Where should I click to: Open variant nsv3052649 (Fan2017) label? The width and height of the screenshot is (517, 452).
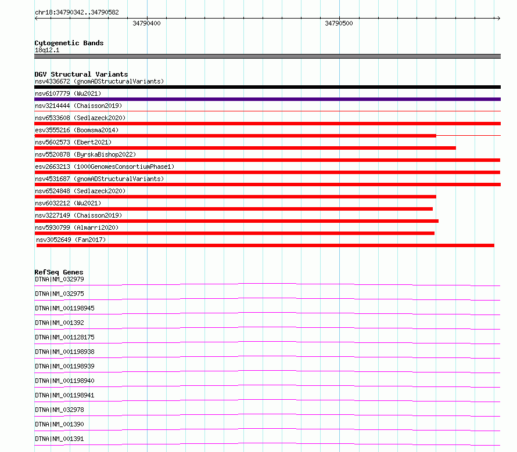pyautogui.click(x=71, y=240)
